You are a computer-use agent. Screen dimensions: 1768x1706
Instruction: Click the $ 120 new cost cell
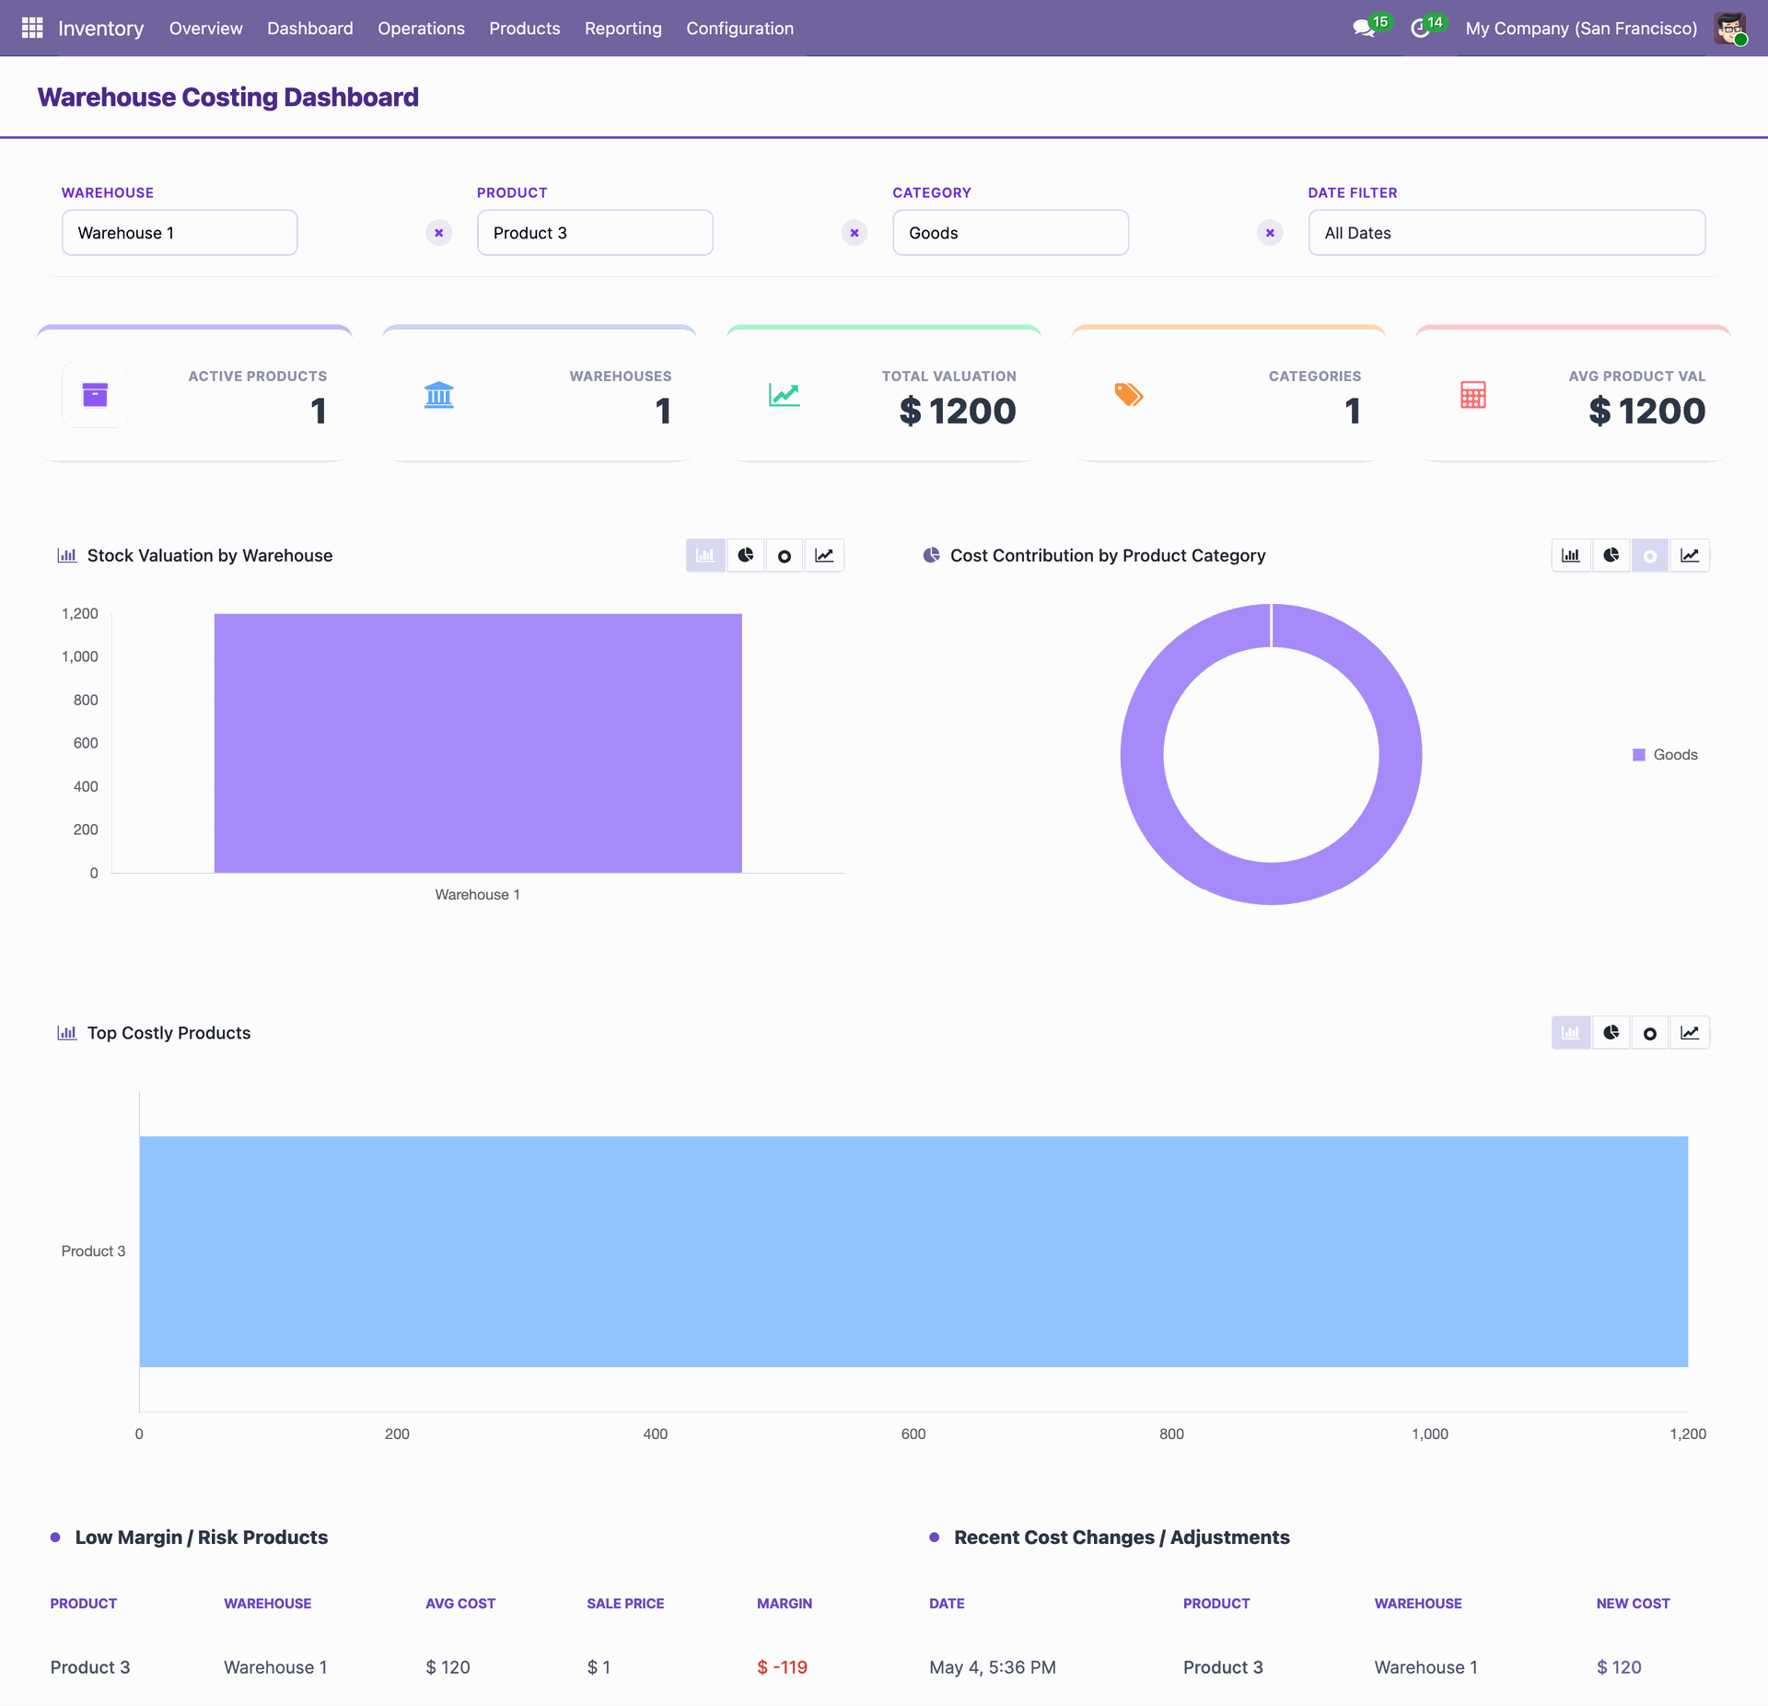click(x=1619, y=1667)
